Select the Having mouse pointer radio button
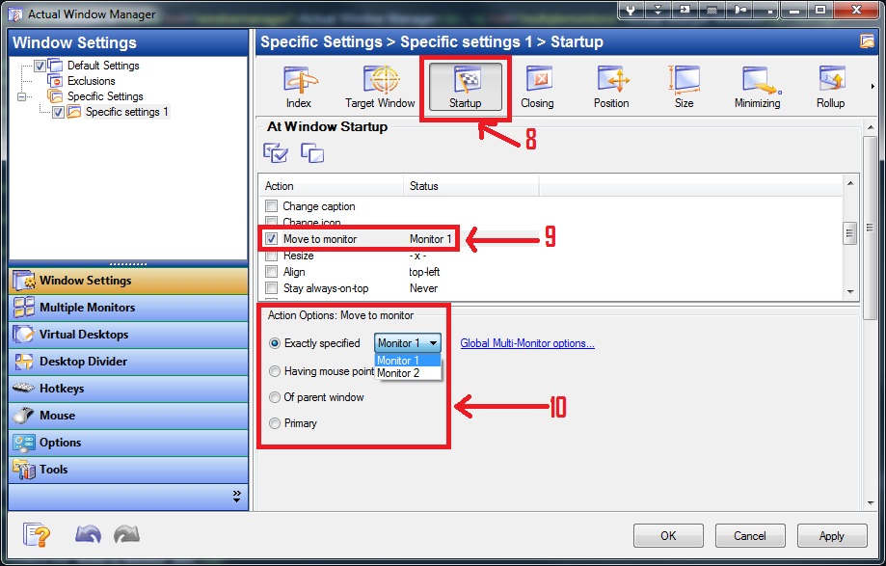The height and width of the screenshot is (566, 886). click(x=275, y=371)
